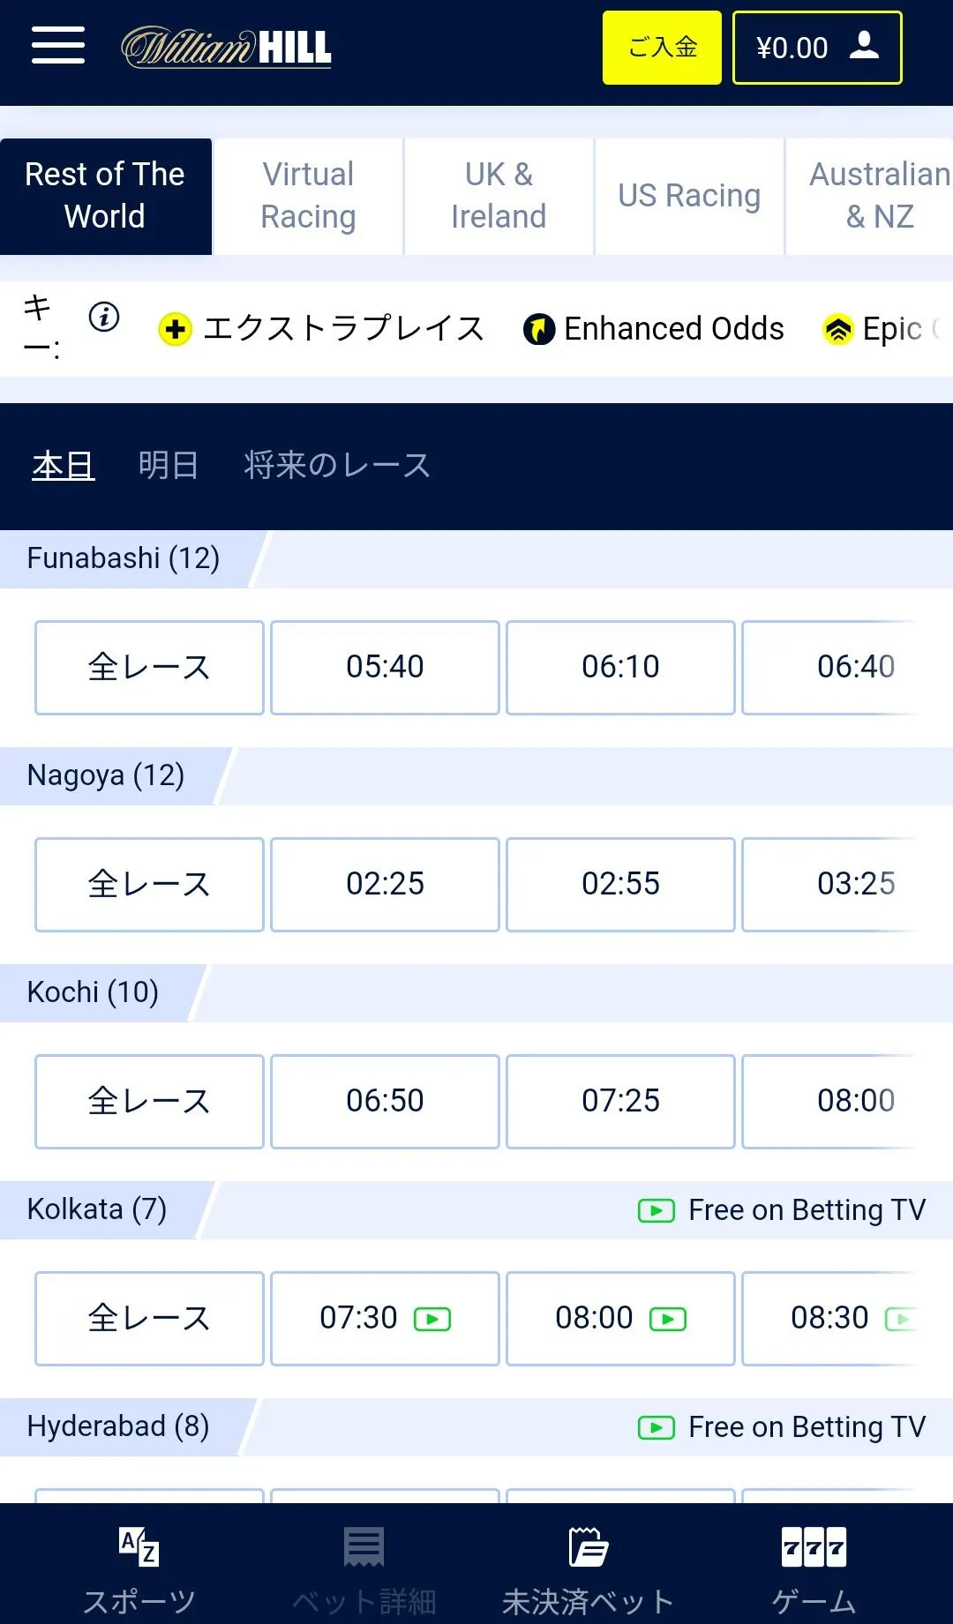Switch to Virtual Racing tab
Viewport: 953px width, 1624px height.
tap(308, 196)
